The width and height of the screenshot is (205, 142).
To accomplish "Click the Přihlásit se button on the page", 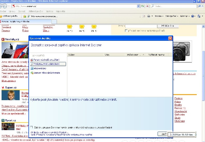I will (168, 26).
